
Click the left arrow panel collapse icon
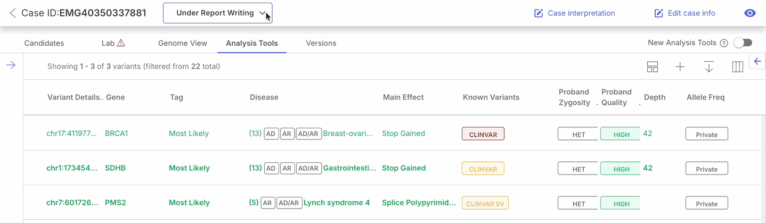[757, 61]
